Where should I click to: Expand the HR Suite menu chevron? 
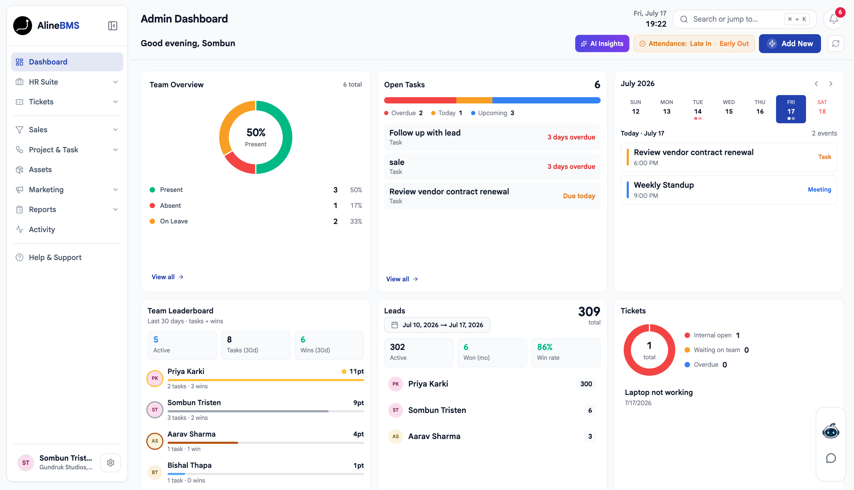point(115,82)
